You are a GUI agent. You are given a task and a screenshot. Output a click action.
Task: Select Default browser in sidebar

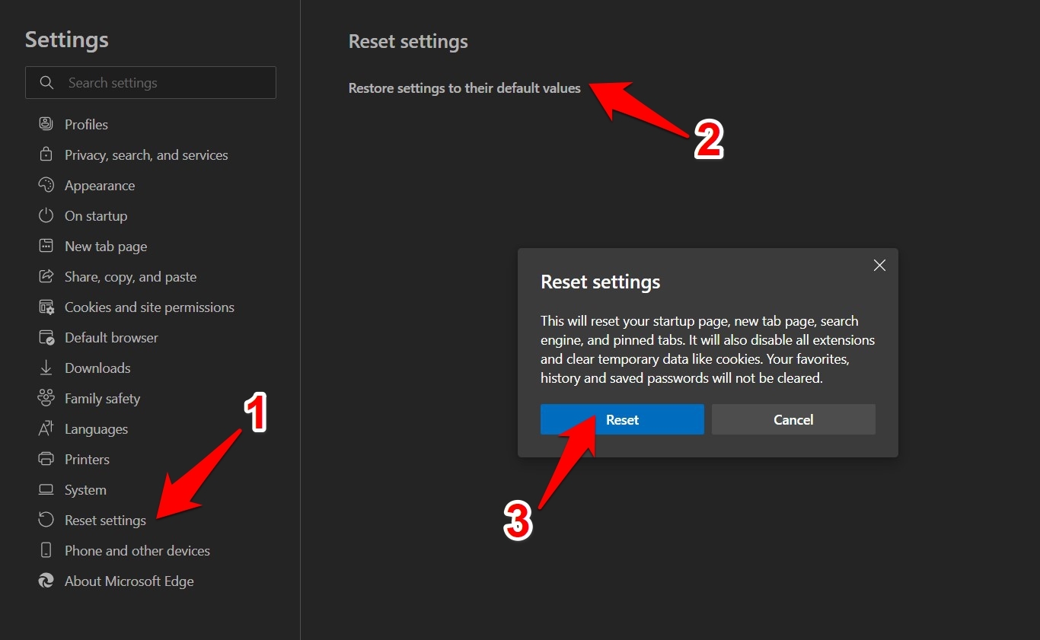111,338
